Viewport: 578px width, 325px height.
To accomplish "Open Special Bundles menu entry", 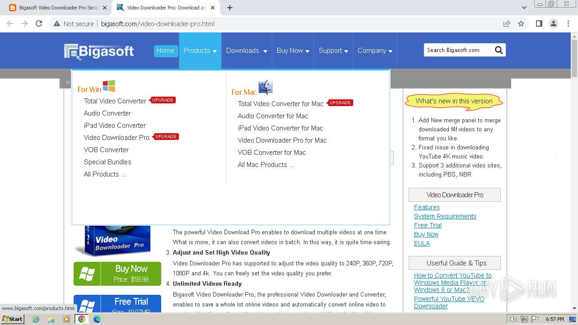I will [107, 162].
